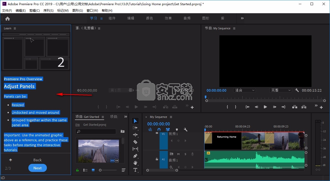This screenshot has width=330, height=181.
Task: Toggle Snap magnet in timeline
Action: point(159,130)
